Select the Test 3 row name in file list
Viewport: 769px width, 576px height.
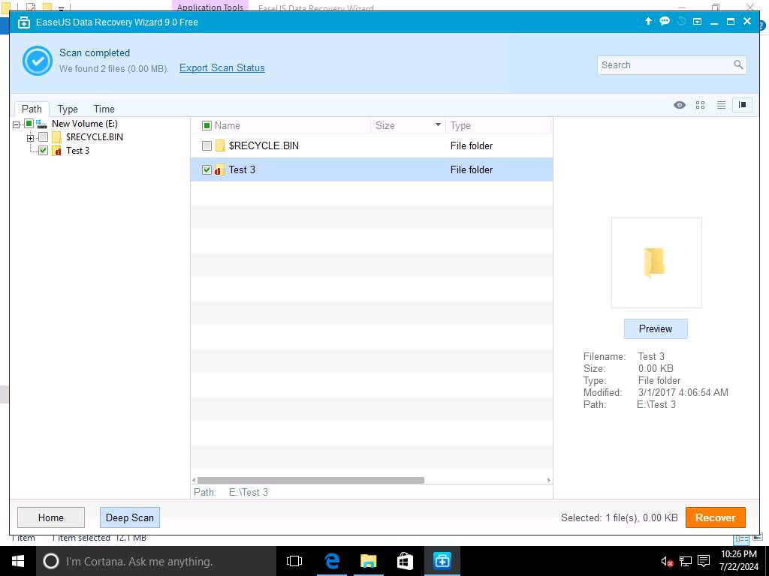pyautogui.click(x=242, y=169)
